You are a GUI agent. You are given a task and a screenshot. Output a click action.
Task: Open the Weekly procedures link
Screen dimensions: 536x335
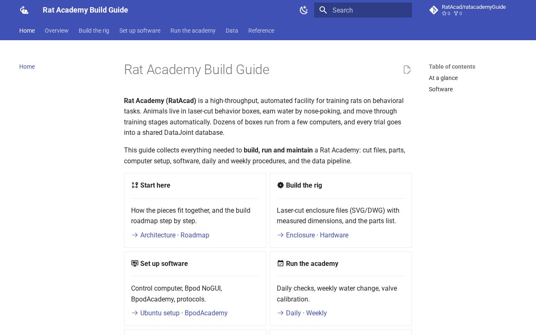[x=317, y=313]
